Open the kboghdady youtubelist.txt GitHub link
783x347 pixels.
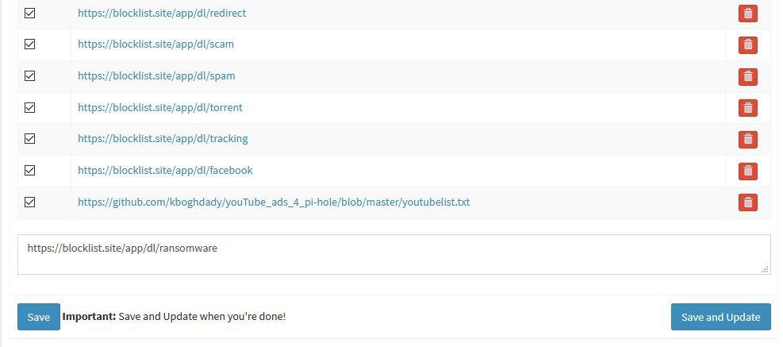coord(274,202)
